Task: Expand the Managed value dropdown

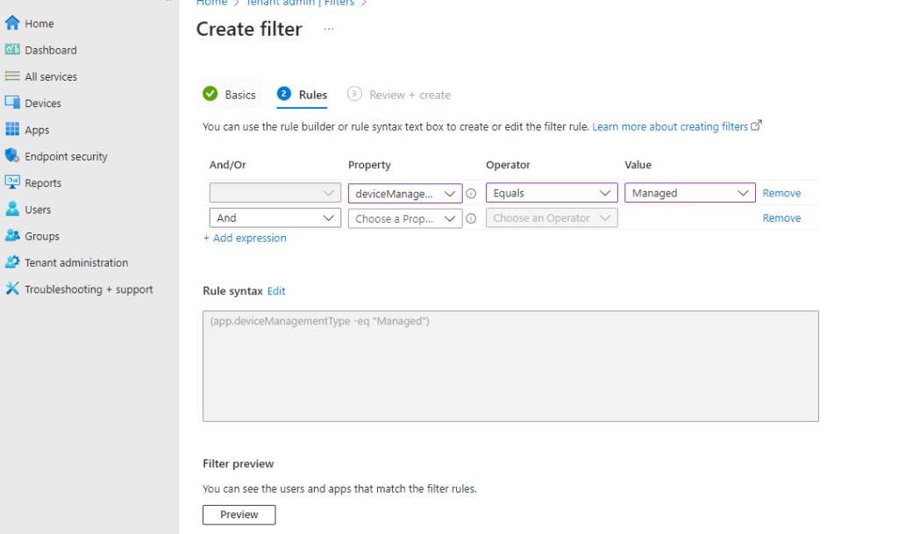Action: 689,193
